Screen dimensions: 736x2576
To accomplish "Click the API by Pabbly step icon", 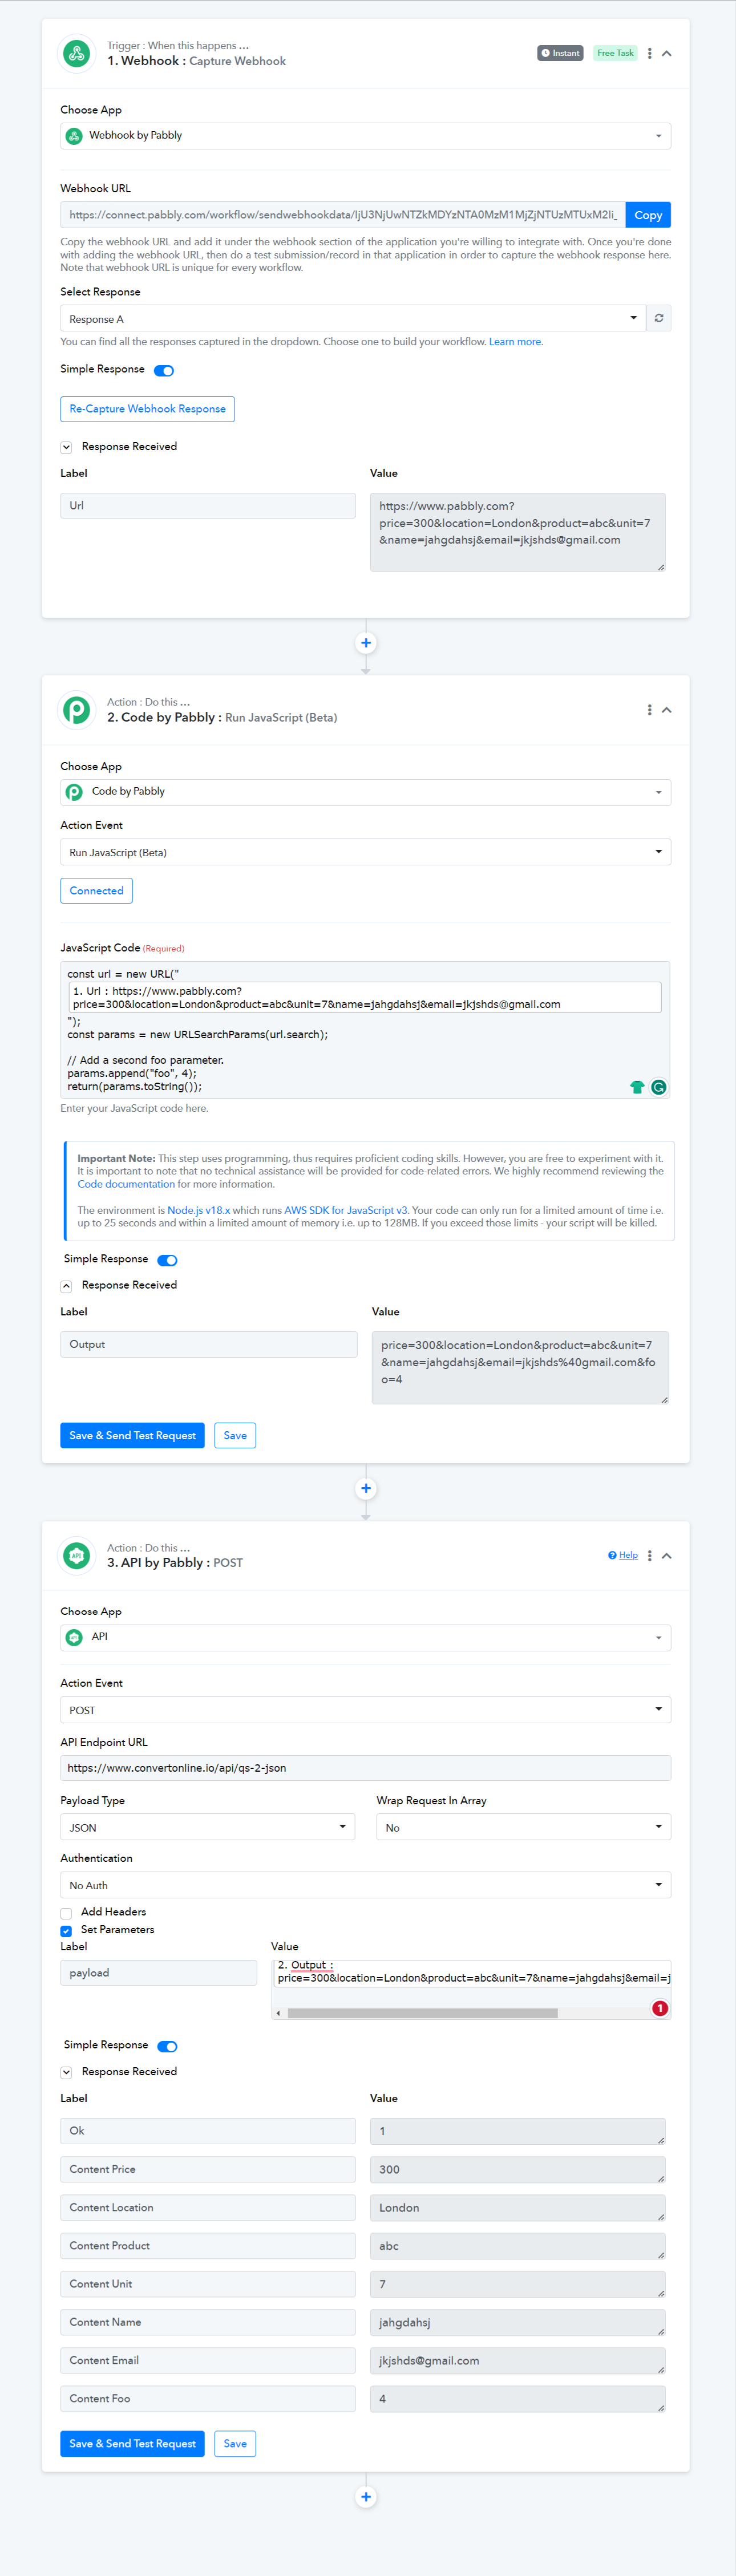I will (77, 1555).
